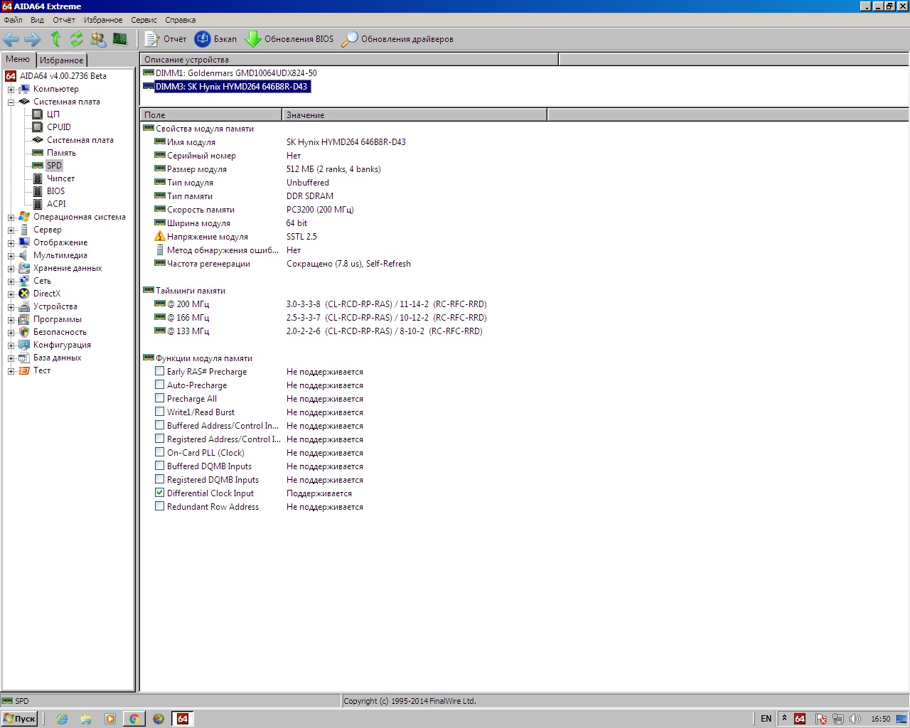Select the Безопасность tree item
Screen dimensions: 910x728
coord(60,332)
